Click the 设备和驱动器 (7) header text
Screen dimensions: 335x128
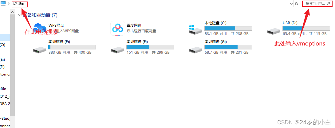pos(40,15)
